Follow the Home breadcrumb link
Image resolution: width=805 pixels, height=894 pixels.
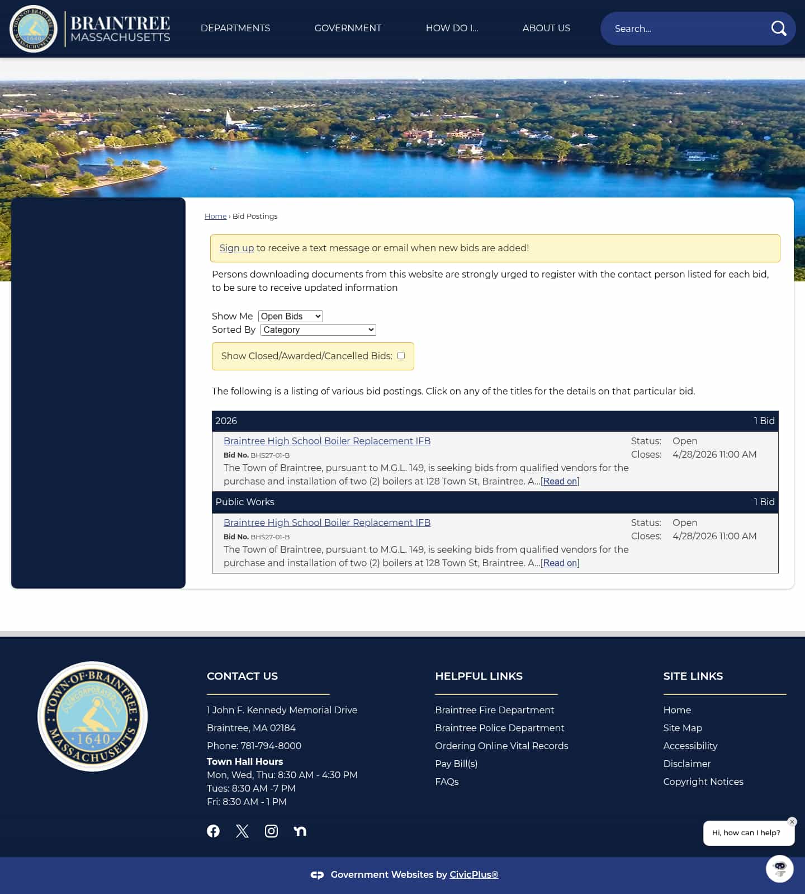click(216, 216)
